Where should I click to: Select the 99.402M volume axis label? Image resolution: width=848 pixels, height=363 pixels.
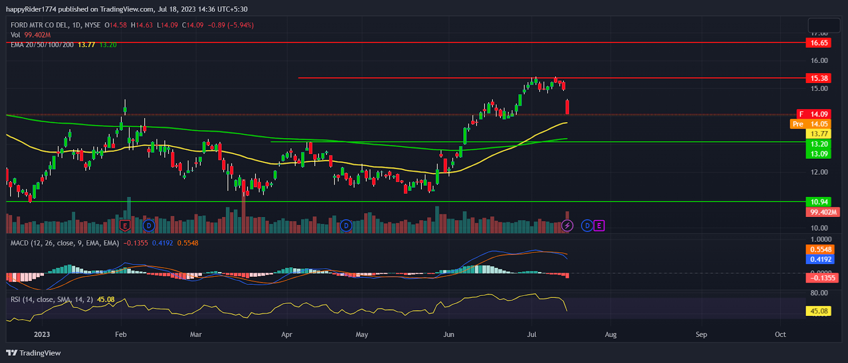[823, 212]
